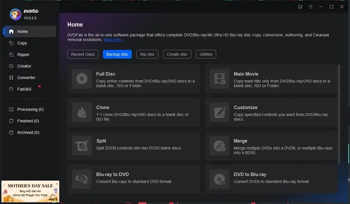
Task: Open the Customize copy mode
Action: tap(271, 112)
